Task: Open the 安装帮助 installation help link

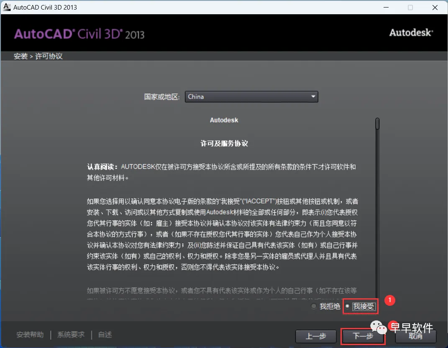Action: point(30,335)
